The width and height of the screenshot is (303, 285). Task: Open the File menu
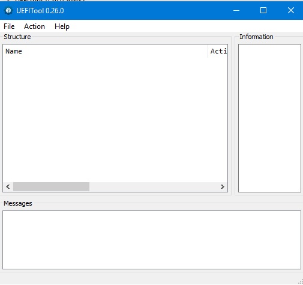click(9, 26)
